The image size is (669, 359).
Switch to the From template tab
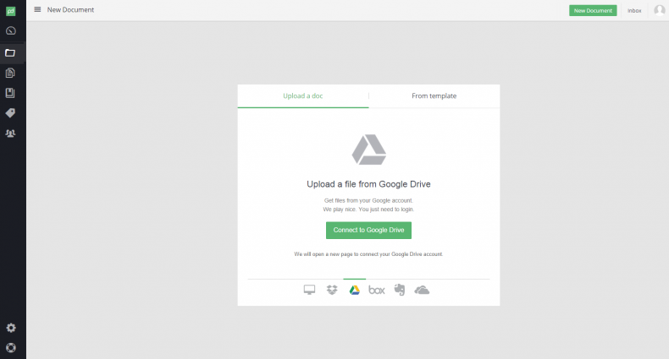tap(434, 96)
